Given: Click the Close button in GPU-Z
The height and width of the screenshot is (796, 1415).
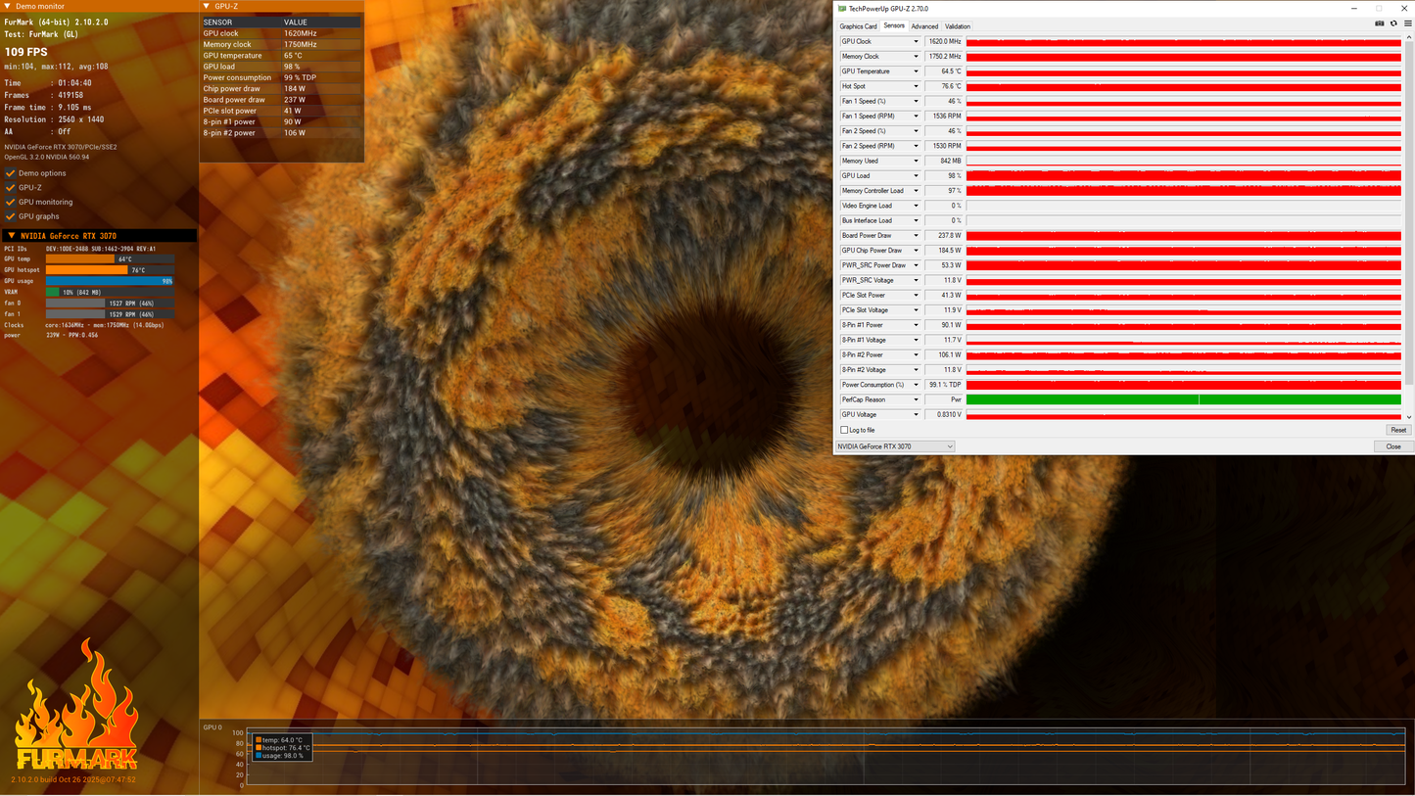Looking at the screenshot, I should pos(1392,446).
